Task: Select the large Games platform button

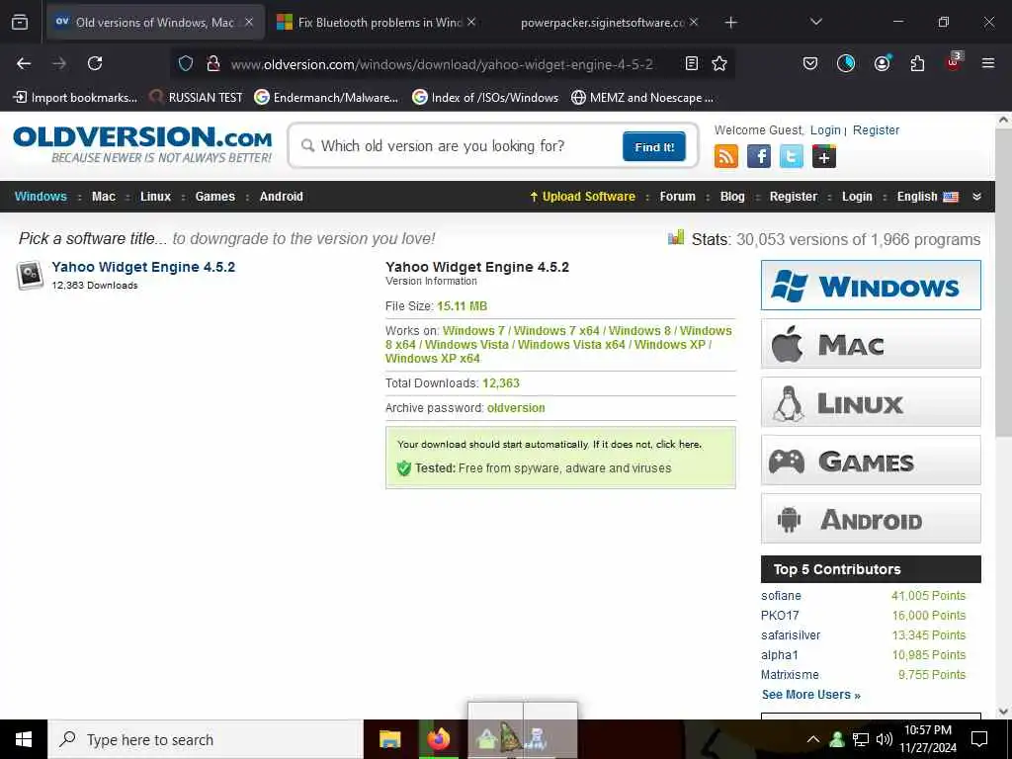Action: (871, 461)
